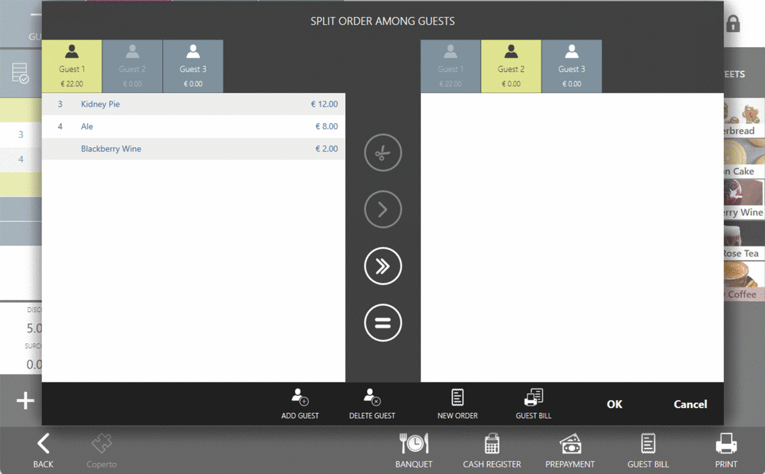Select the Blackberry Wine modifier line

pos(193,149)
